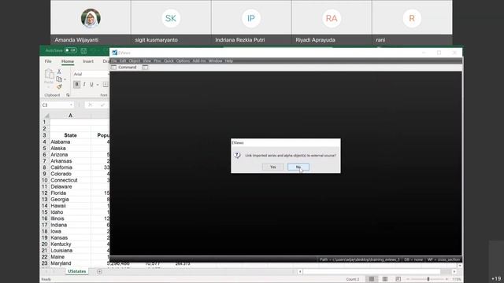Viewport: 504px width, 283px height.
Task: Click Excel Save icon in title bar
Action: [83, 50]
